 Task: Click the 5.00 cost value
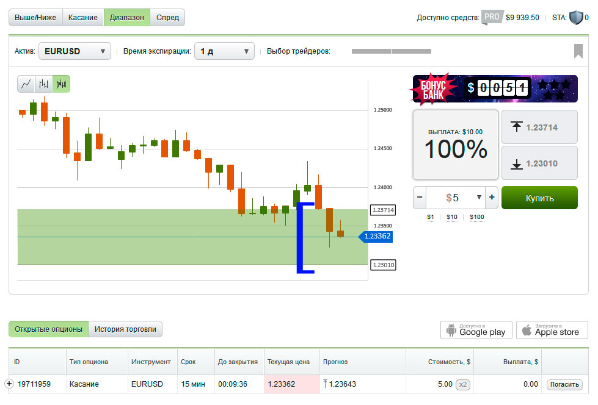pyautogui.click(x=445, y=384)
